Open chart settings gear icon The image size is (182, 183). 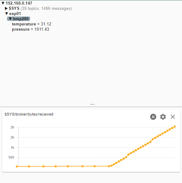[x=163, y=117]
